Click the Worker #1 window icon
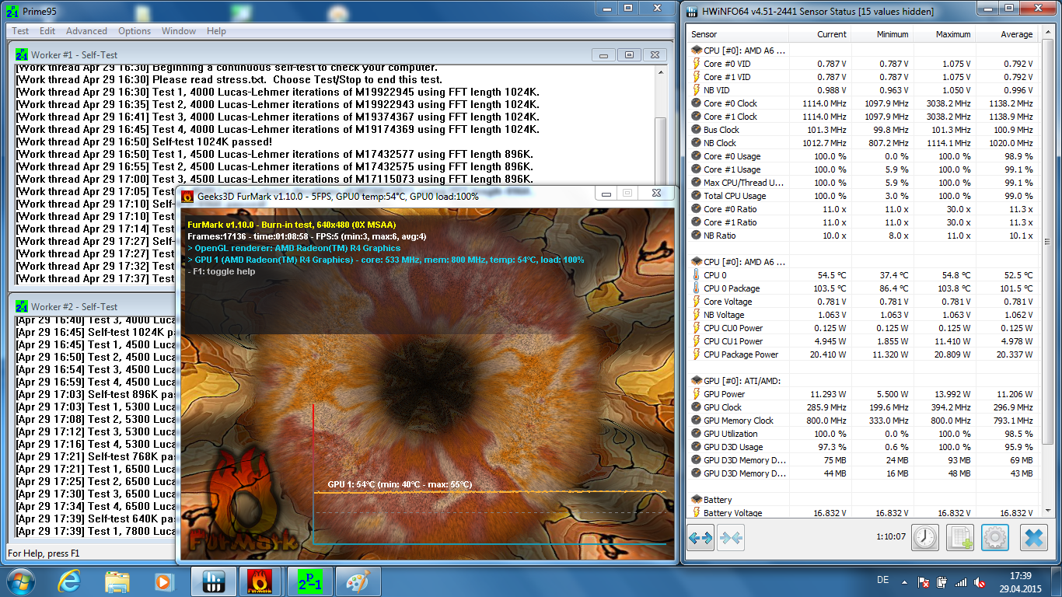 tap(22, 55)
